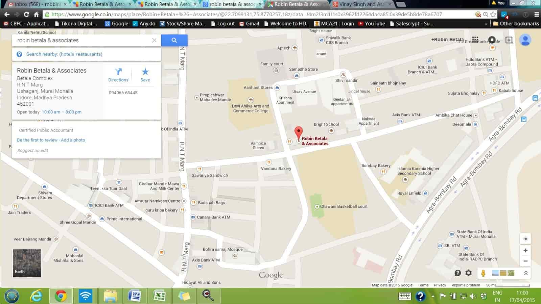Click Add a photo link

(73, 140)
